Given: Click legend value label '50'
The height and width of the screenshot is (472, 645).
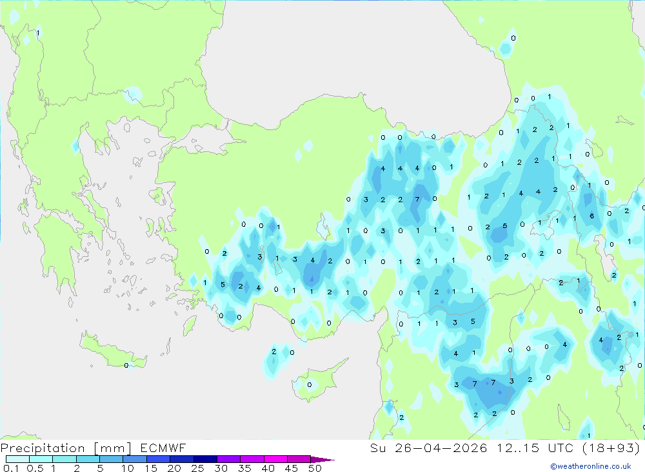Looking at the screenshot, I should [315, 468].
